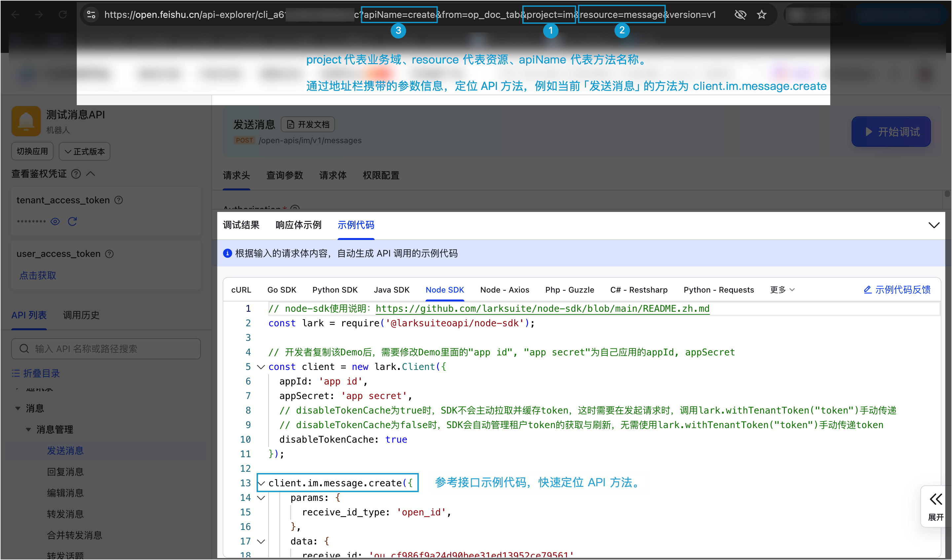
Task: Refresh the tenant_access_token with reload icon
Action: (x=72, y=221)
